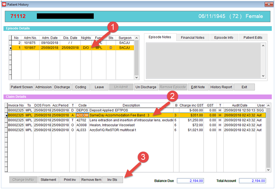Switch to the Patient Edits tab

click(x=253, y=38)
